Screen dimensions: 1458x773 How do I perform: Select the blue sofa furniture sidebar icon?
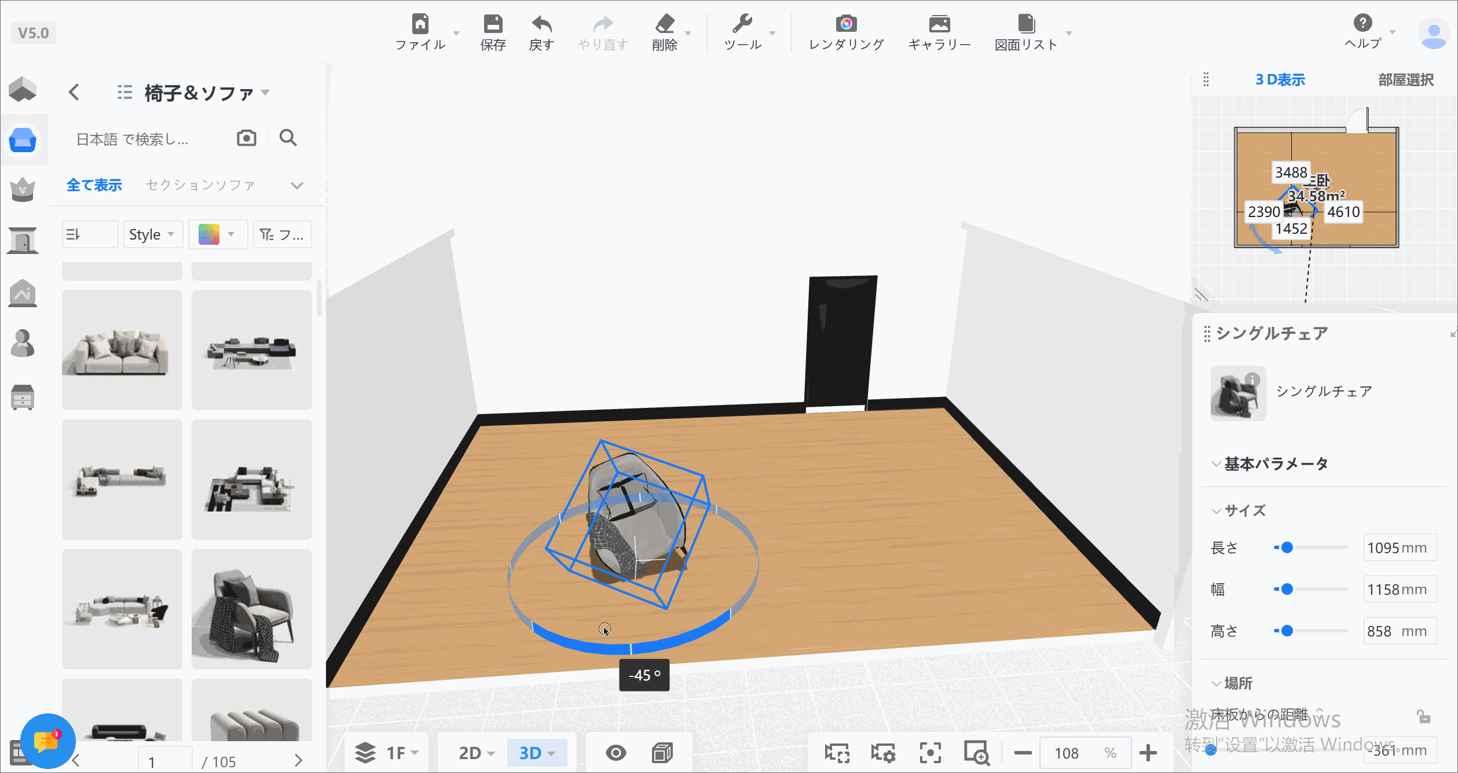click(x=23, y=140)
